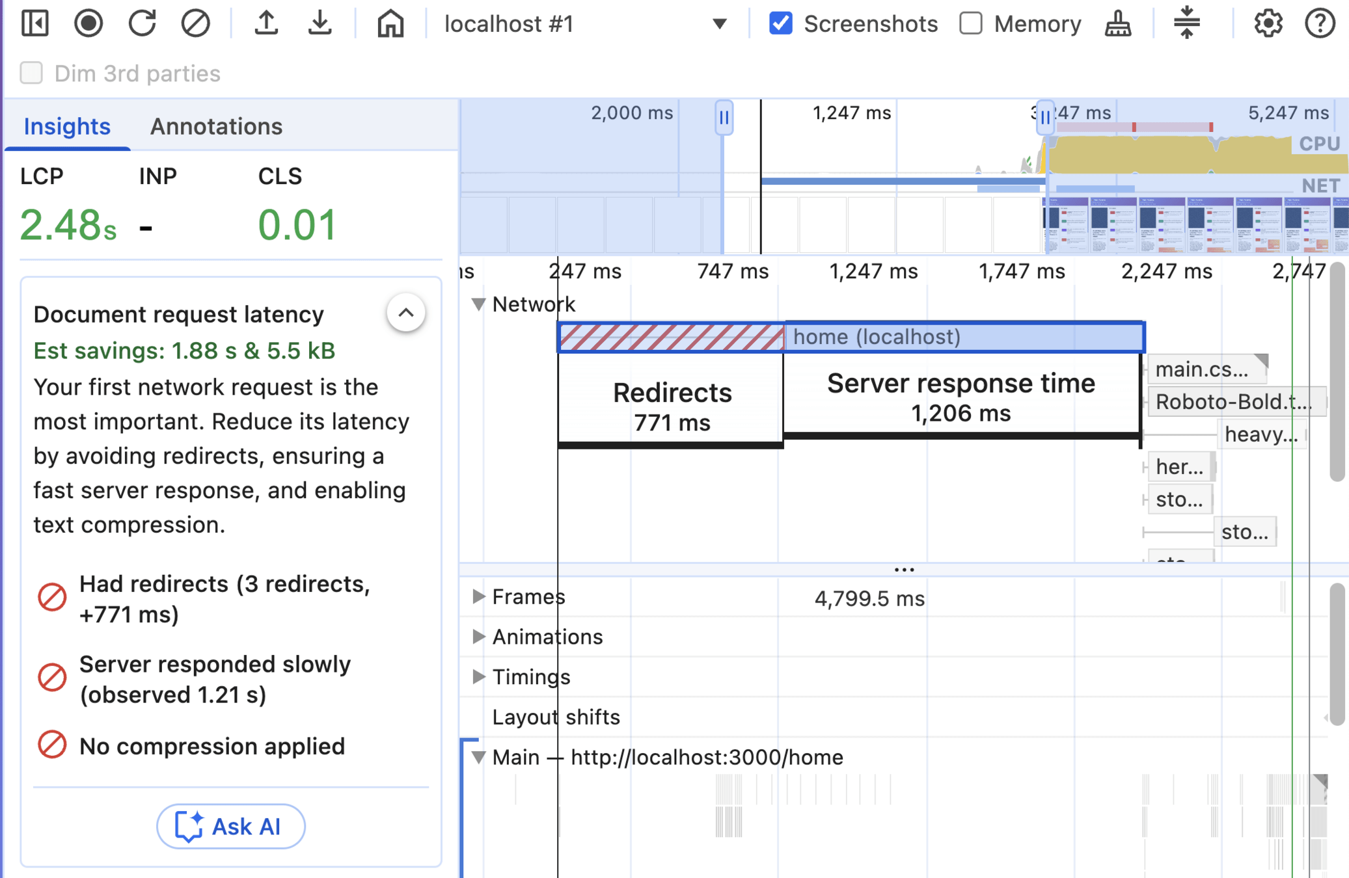Go to the home landing page
The width and height of the screenshot is (1349, 878).
click(x=390, y=24)
